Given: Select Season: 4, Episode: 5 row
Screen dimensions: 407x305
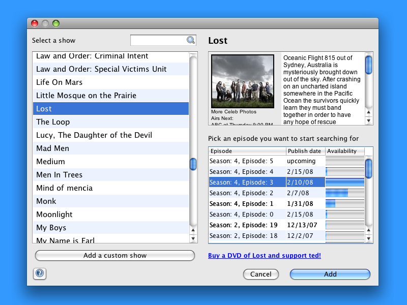Looking at the screenshot, I should (286, 161).
